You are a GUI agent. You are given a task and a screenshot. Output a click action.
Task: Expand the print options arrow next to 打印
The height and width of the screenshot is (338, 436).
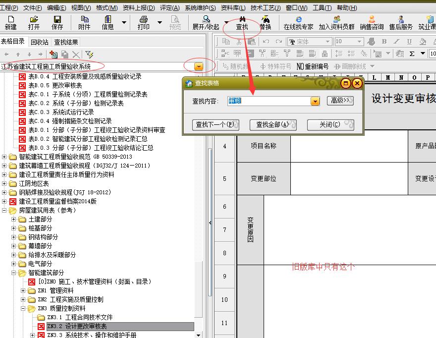[160, 23]
